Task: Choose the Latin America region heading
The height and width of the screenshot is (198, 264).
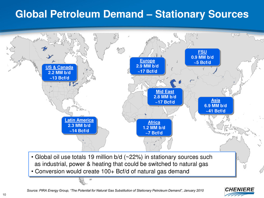Action: [79, 120]
